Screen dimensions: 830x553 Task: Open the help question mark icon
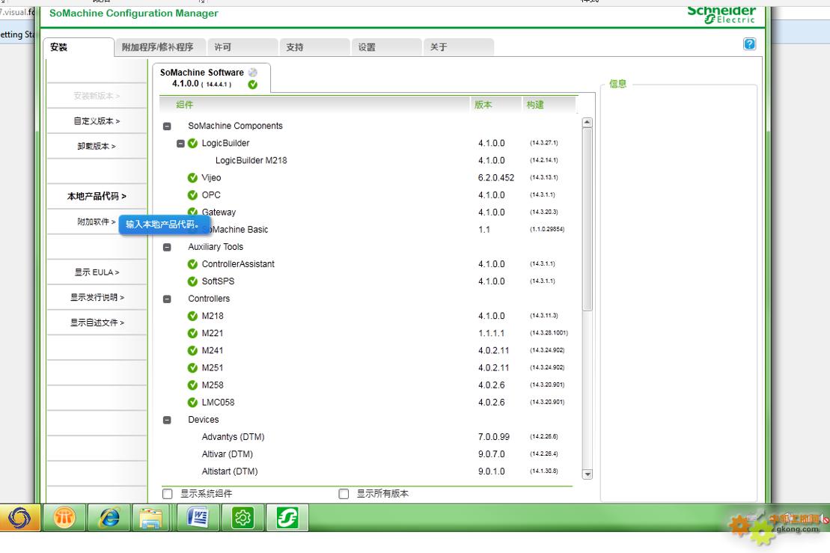pos(749,44)
